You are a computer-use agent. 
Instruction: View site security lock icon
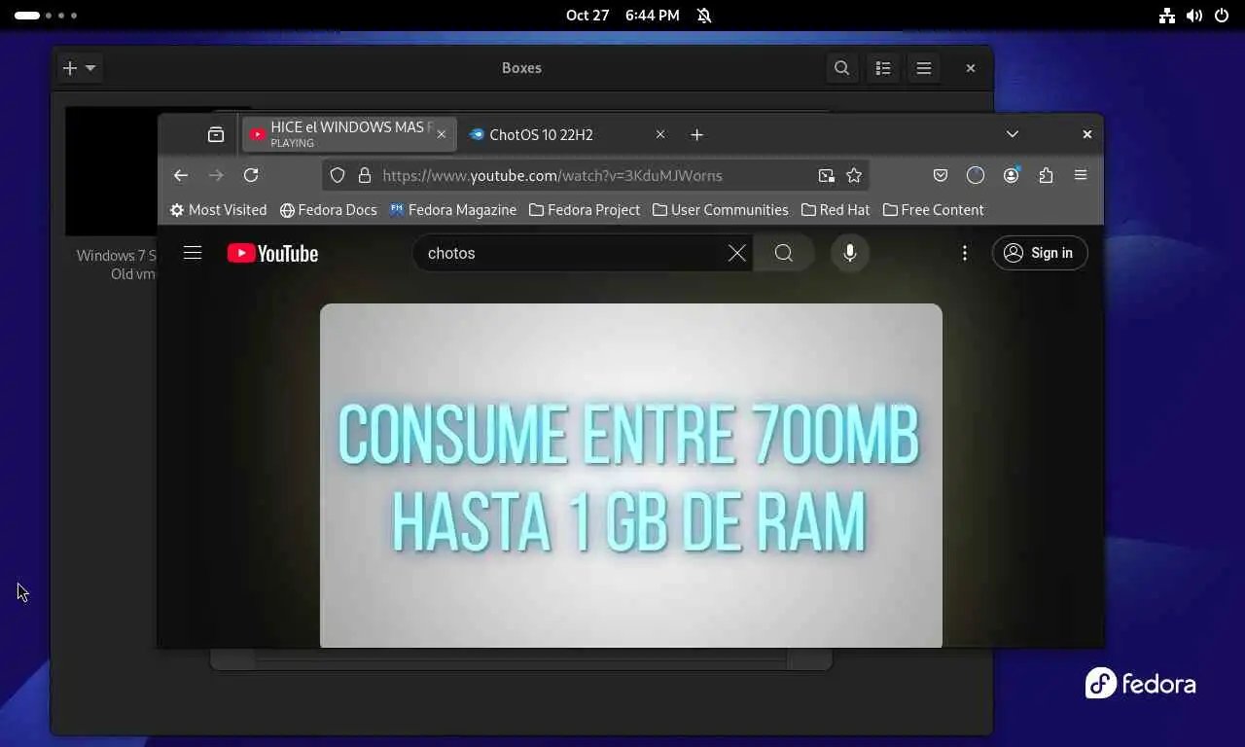[x=365, y=175]
